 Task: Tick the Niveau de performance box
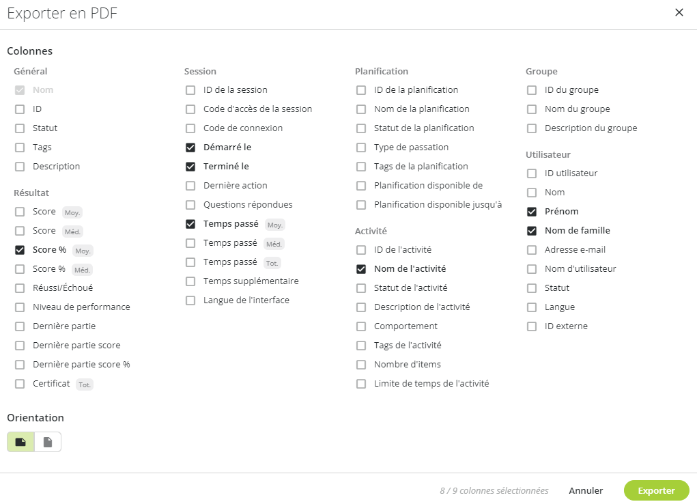pyautogui.click(x=20, y=307)
